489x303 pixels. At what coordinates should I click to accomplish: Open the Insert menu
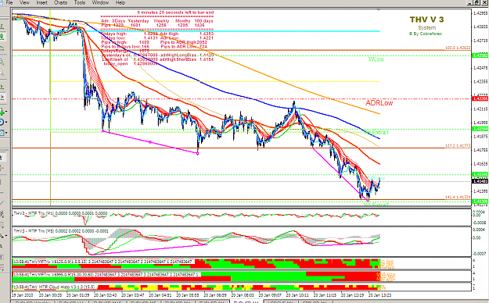tap(41, 2)
